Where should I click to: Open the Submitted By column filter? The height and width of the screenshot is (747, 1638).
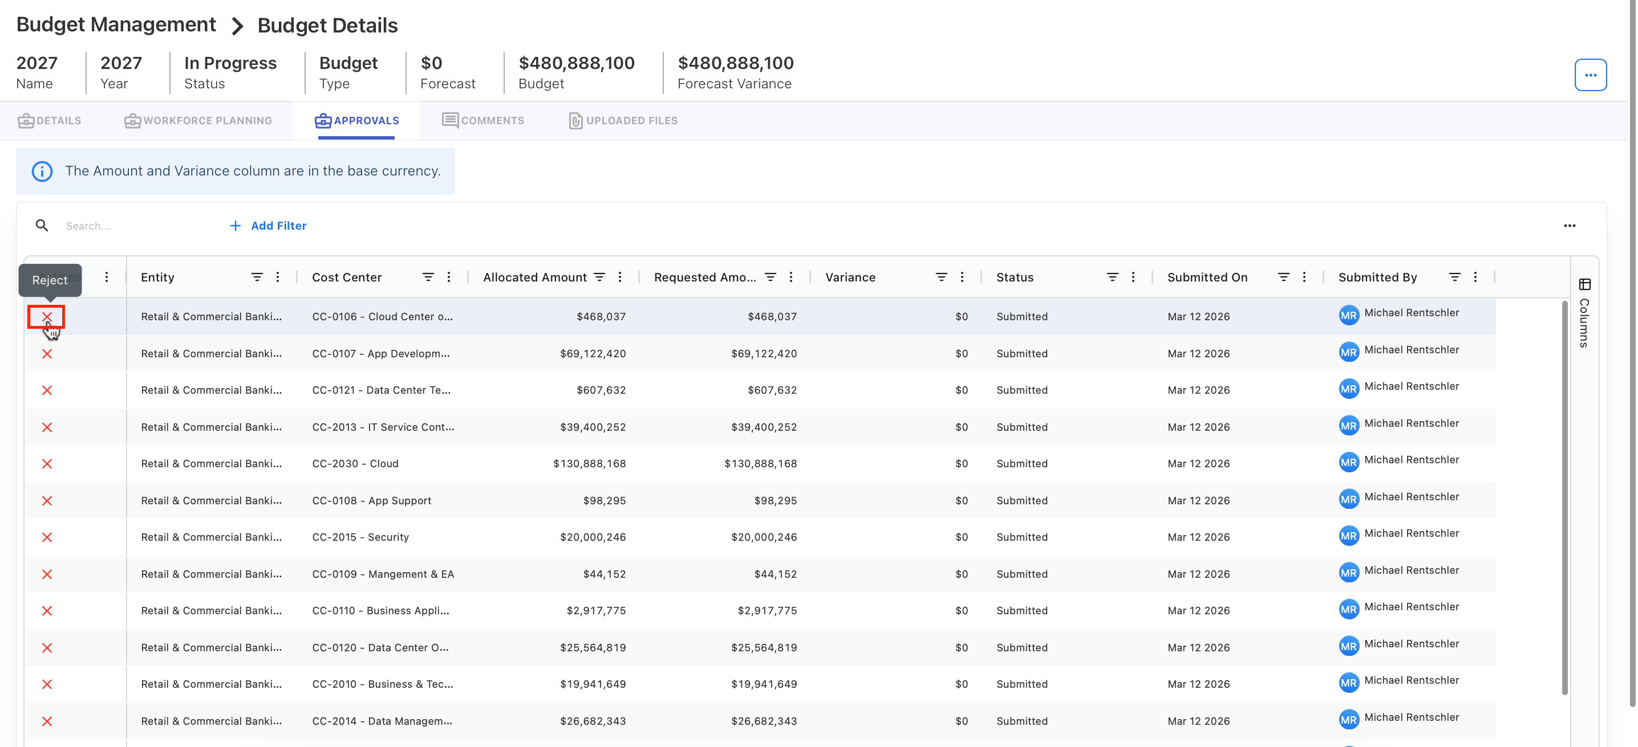[1454, 277]
